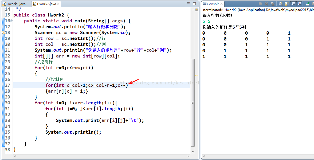The height and width of the screenshot is (160, 314).
Task: Click line number 22 in the gutter
Action: click(x=7, y=56)
